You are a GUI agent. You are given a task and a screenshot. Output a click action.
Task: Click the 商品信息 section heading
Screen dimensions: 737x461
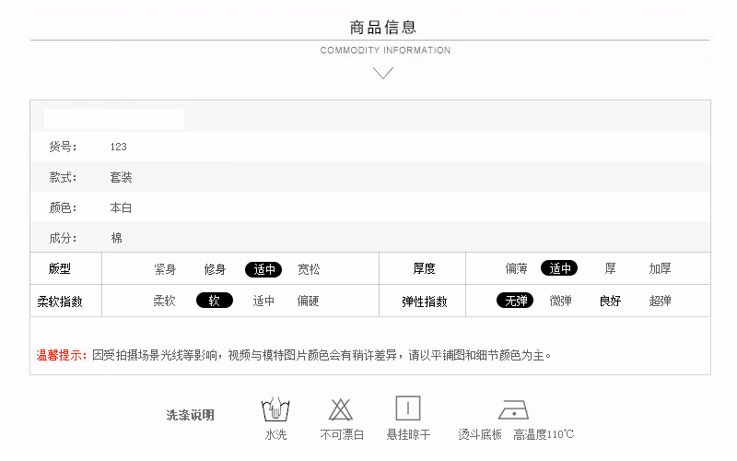pos(383,27)
